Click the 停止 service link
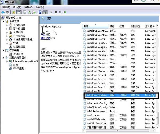The height and width of the screenshot is (134, 160). click(x=43, y=34)
